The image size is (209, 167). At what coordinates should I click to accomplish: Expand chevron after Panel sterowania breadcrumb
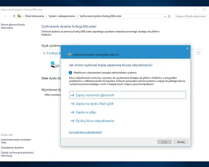(46, 16)
